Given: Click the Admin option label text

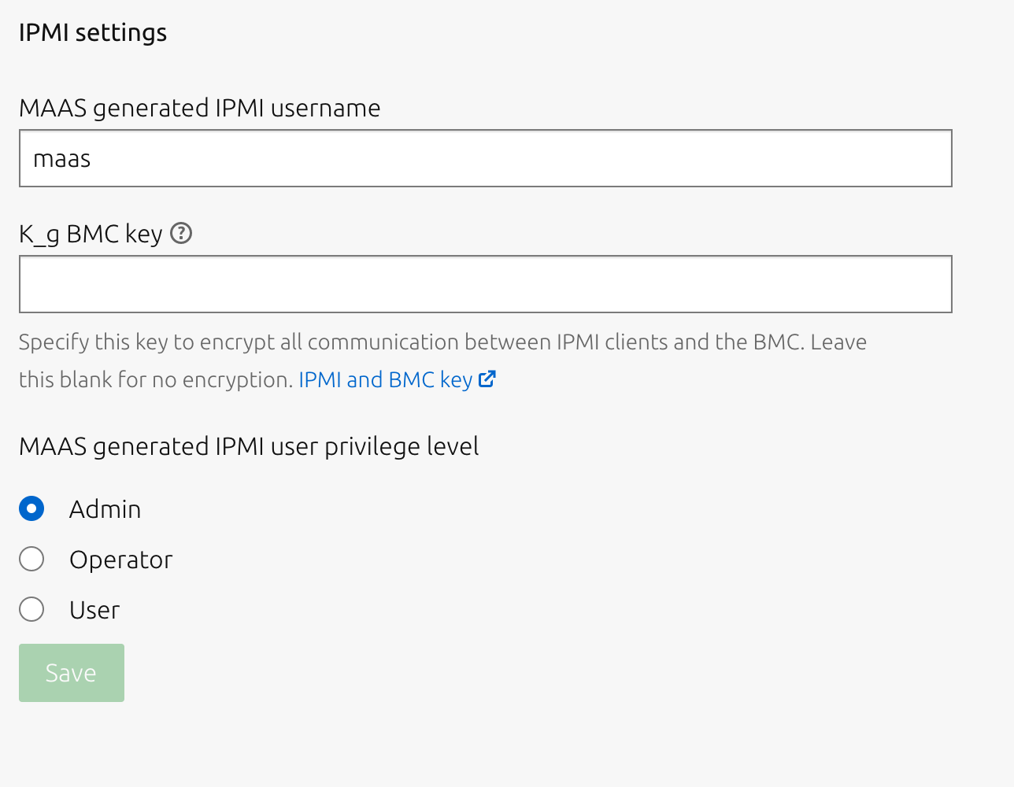Looking at the screenshot, I should tap(105, 509).
